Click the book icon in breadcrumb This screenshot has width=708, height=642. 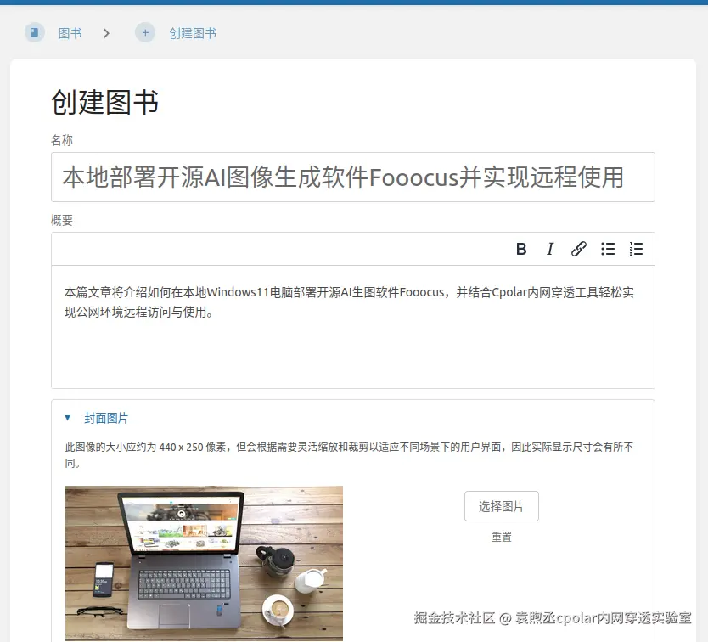[34, 32]
